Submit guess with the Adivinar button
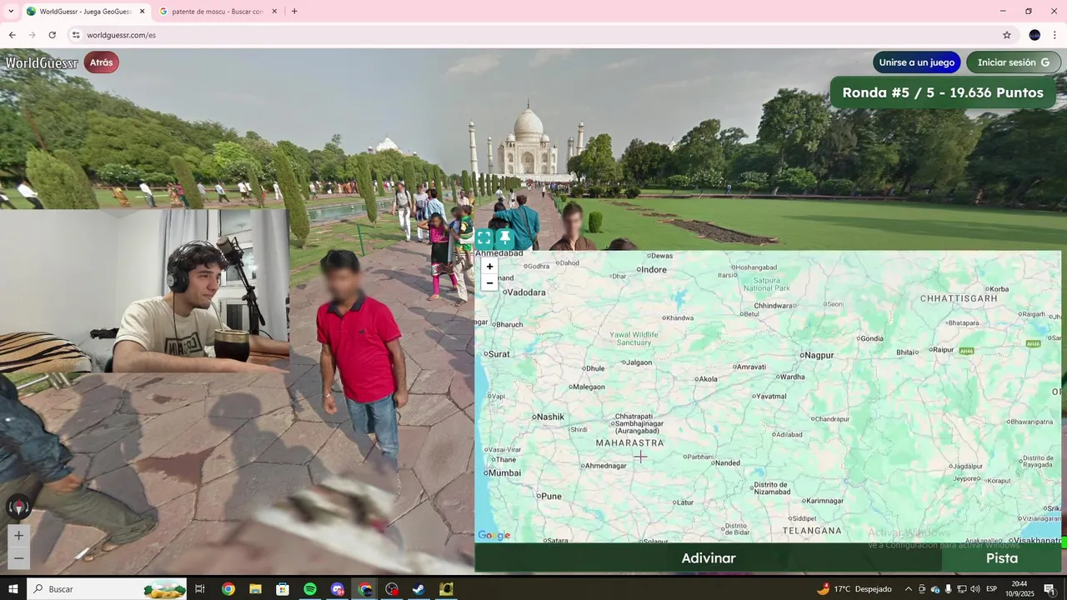This screenshot has height=600, width=1067. click(709, 558)
